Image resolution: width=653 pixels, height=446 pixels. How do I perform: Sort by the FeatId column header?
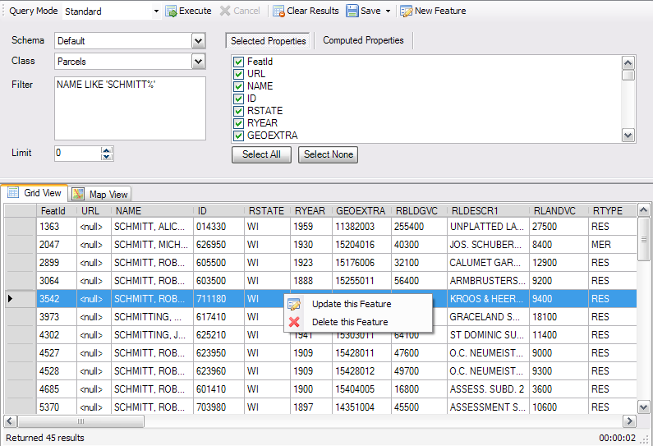57,211
